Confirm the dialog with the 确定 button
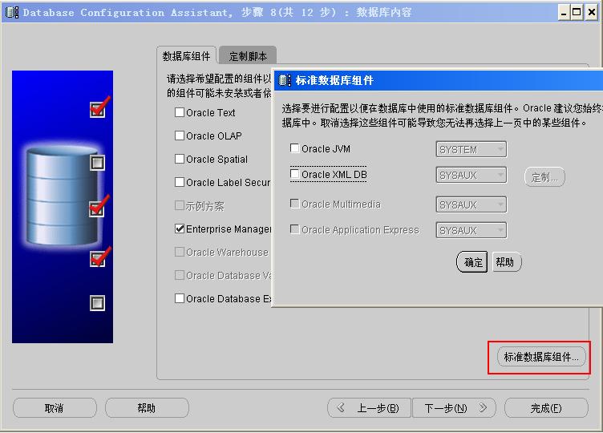 coord(473,262)
